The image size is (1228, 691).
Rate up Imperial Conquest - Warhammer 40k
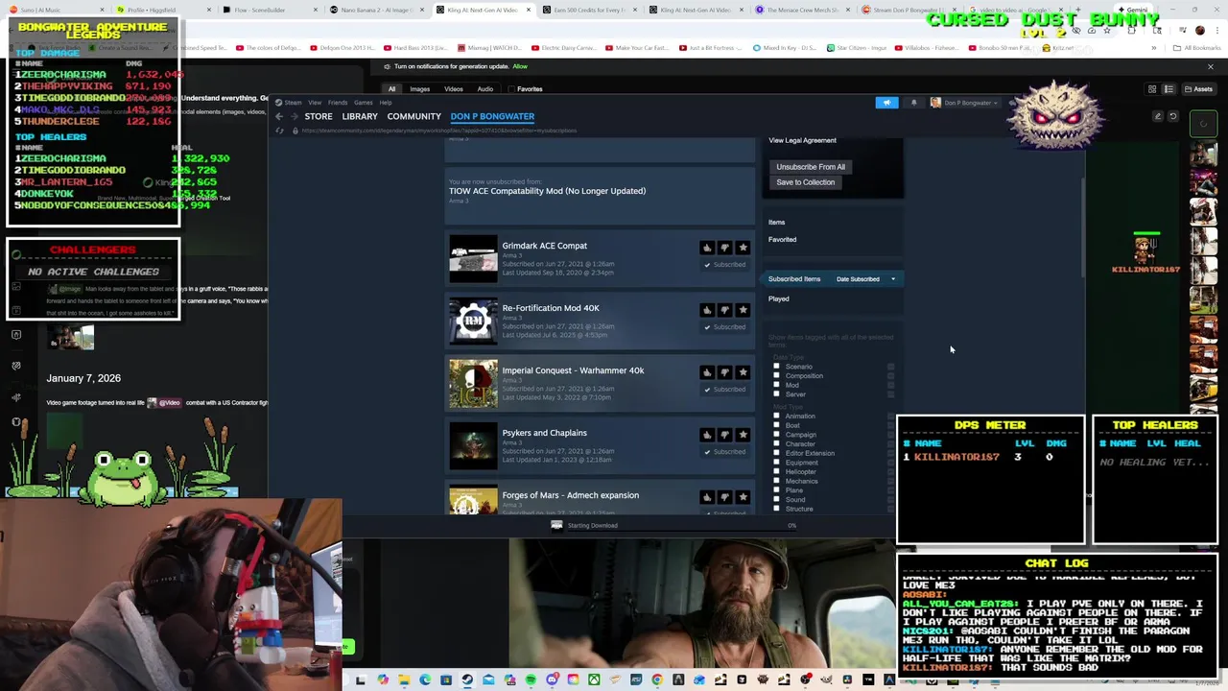pyautogui.click(x=707, y=372)
